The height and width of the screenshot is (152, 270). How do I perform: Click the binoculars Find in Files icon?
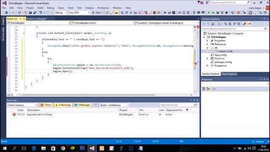coord(116,13)
